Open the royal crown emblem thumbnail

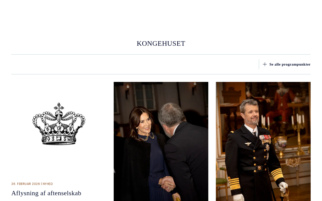59,123
